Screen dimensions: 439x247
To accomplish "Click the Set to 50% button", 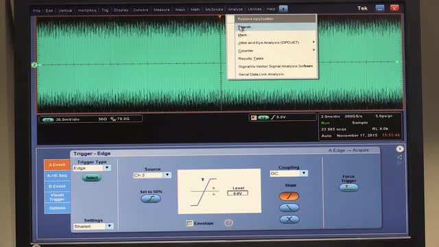I will pos(151,198).
